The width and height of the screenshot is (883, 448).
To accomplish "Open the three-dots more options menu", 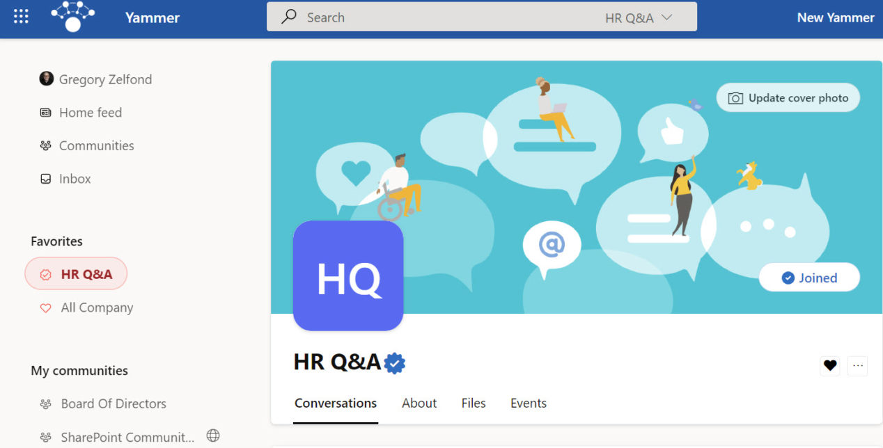I will pyautogui.click(x=858, y=365).
